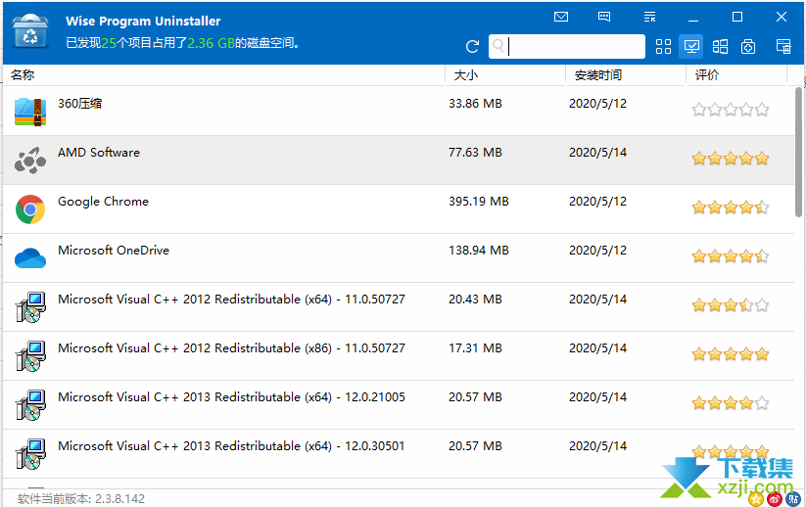Select the Microsoft OneDrive cloud icon
Image resolution: width=806 pixels, height=507 pixels.
30,257
